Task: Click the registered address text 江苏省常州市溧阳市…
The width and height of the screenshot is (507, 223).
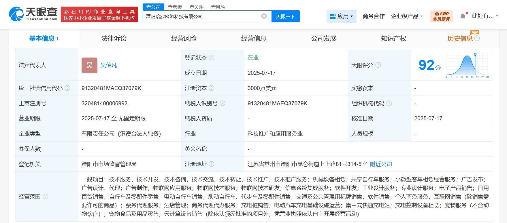Action: (307, 164)
